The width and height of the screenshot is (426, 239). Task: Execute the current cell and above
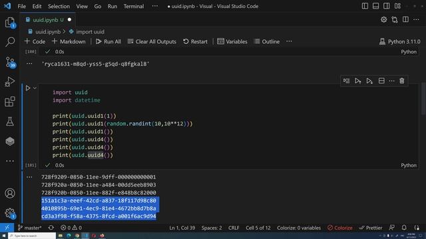click(x=358, y=81)
